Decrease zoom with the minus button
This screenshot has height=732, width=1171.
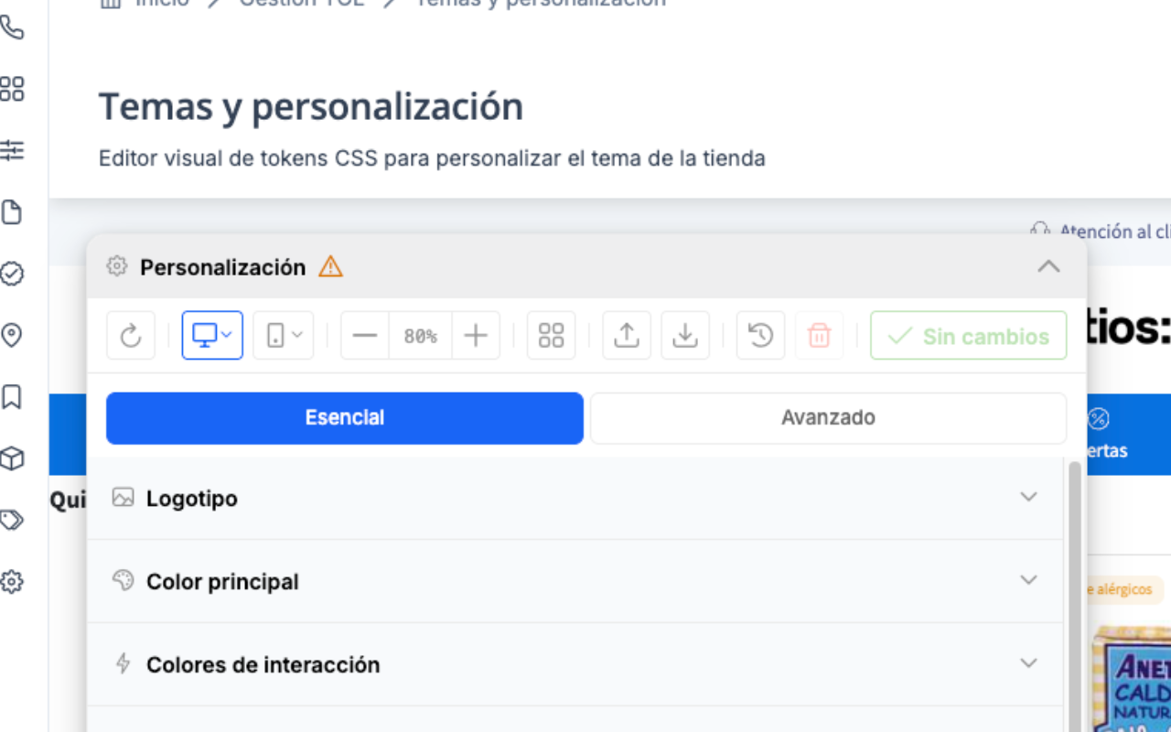click(x=365, y=336)
